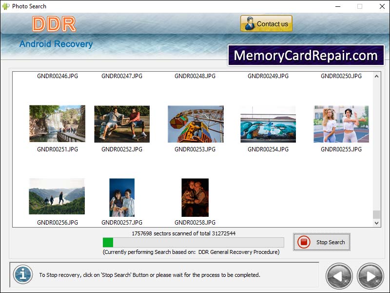Image resolution: width=390 pixels, height=293 pixels.
Task: Close the Photo Search window
Action: 382,6
